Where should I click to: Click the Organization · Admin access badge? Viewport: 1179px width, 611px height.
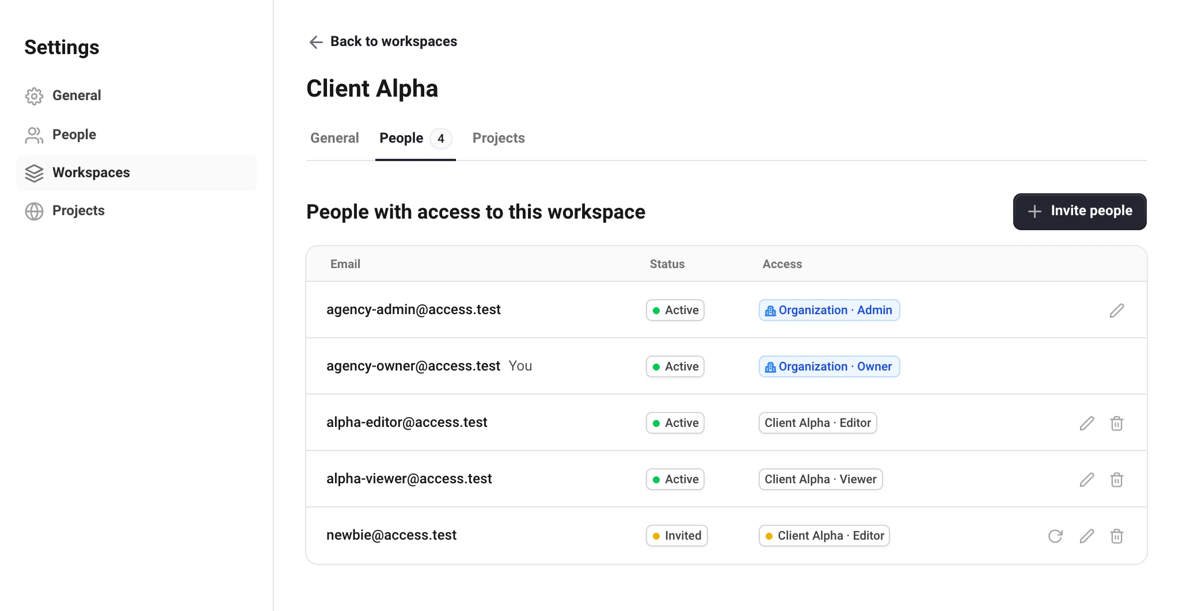click(x=829, y=310)
